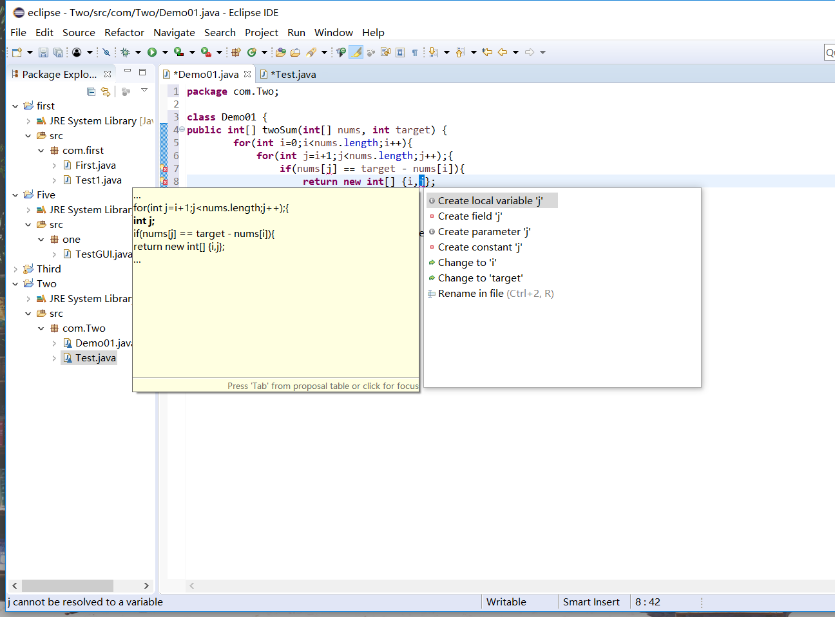
Task: Switch to the *Test.java editor tab
Action: click(x=288, y=74)
